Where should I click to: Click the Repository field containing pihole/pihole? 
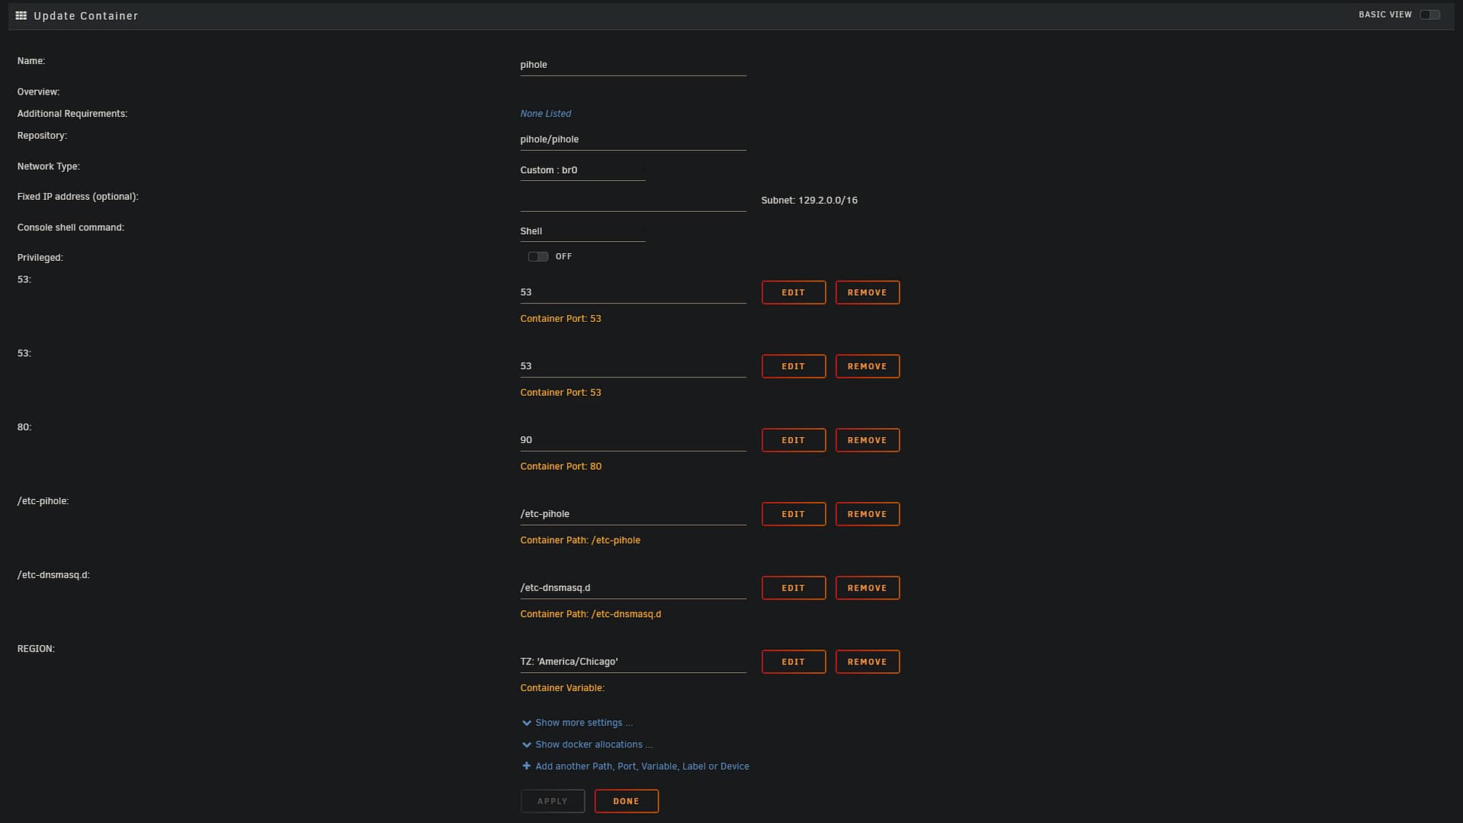coord(632,140)
